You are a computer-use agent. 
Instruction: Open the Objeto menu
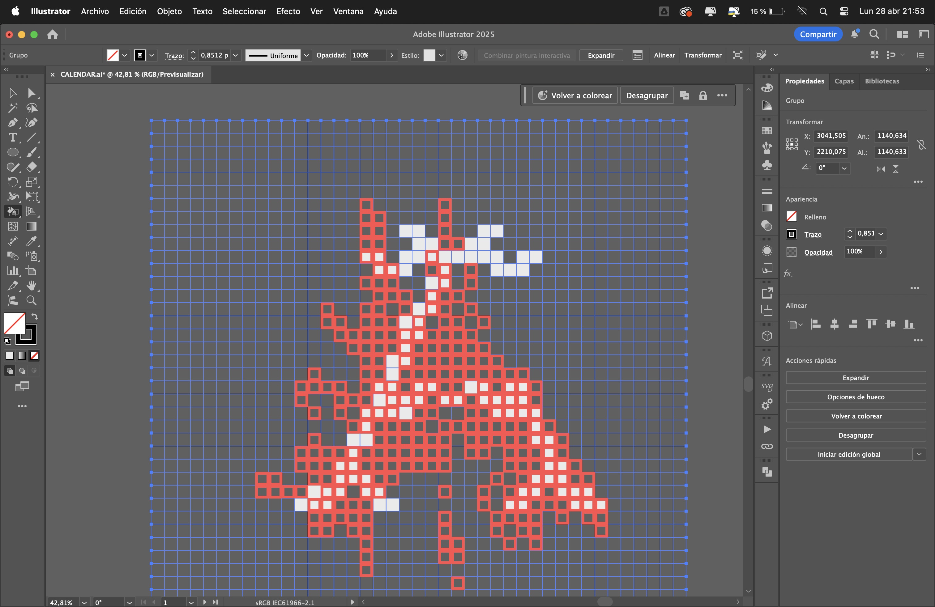(x=169, y=11)
